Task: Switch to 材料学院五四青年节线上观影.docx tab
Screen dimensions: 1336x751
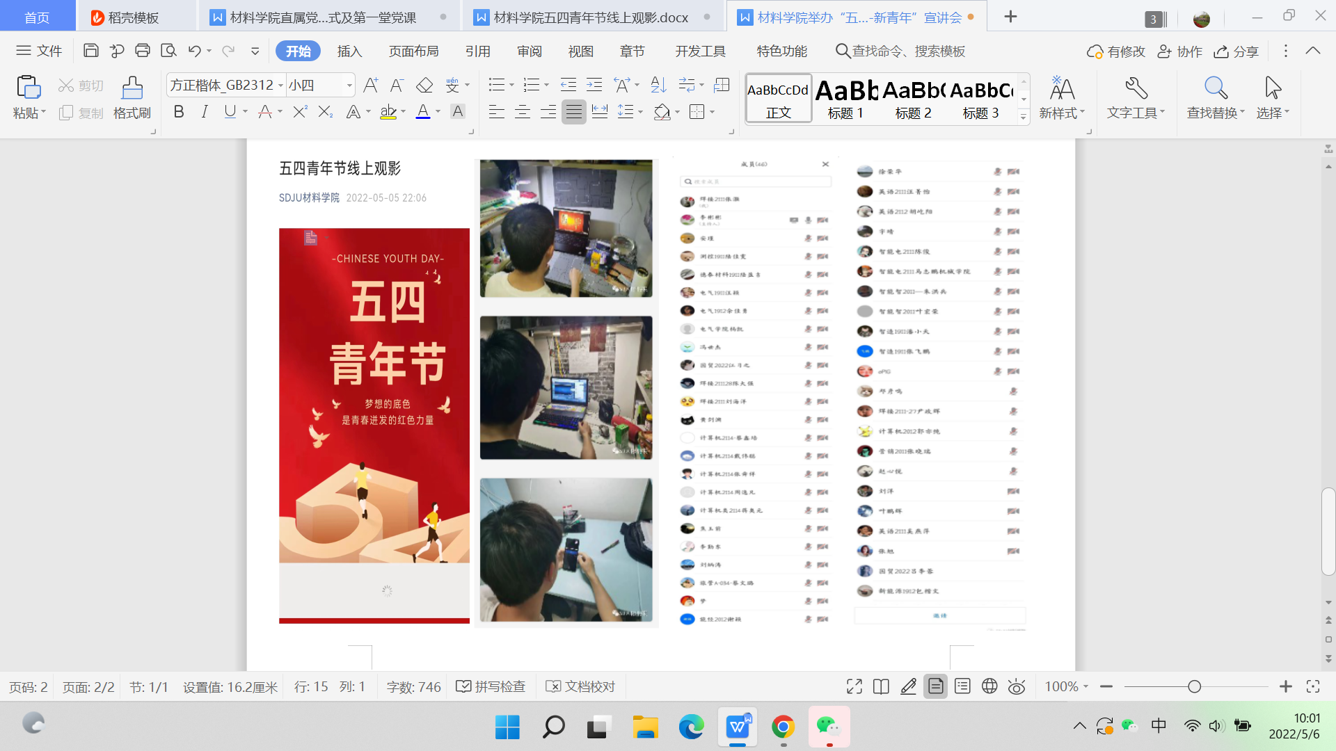Action: coord(590,17)
